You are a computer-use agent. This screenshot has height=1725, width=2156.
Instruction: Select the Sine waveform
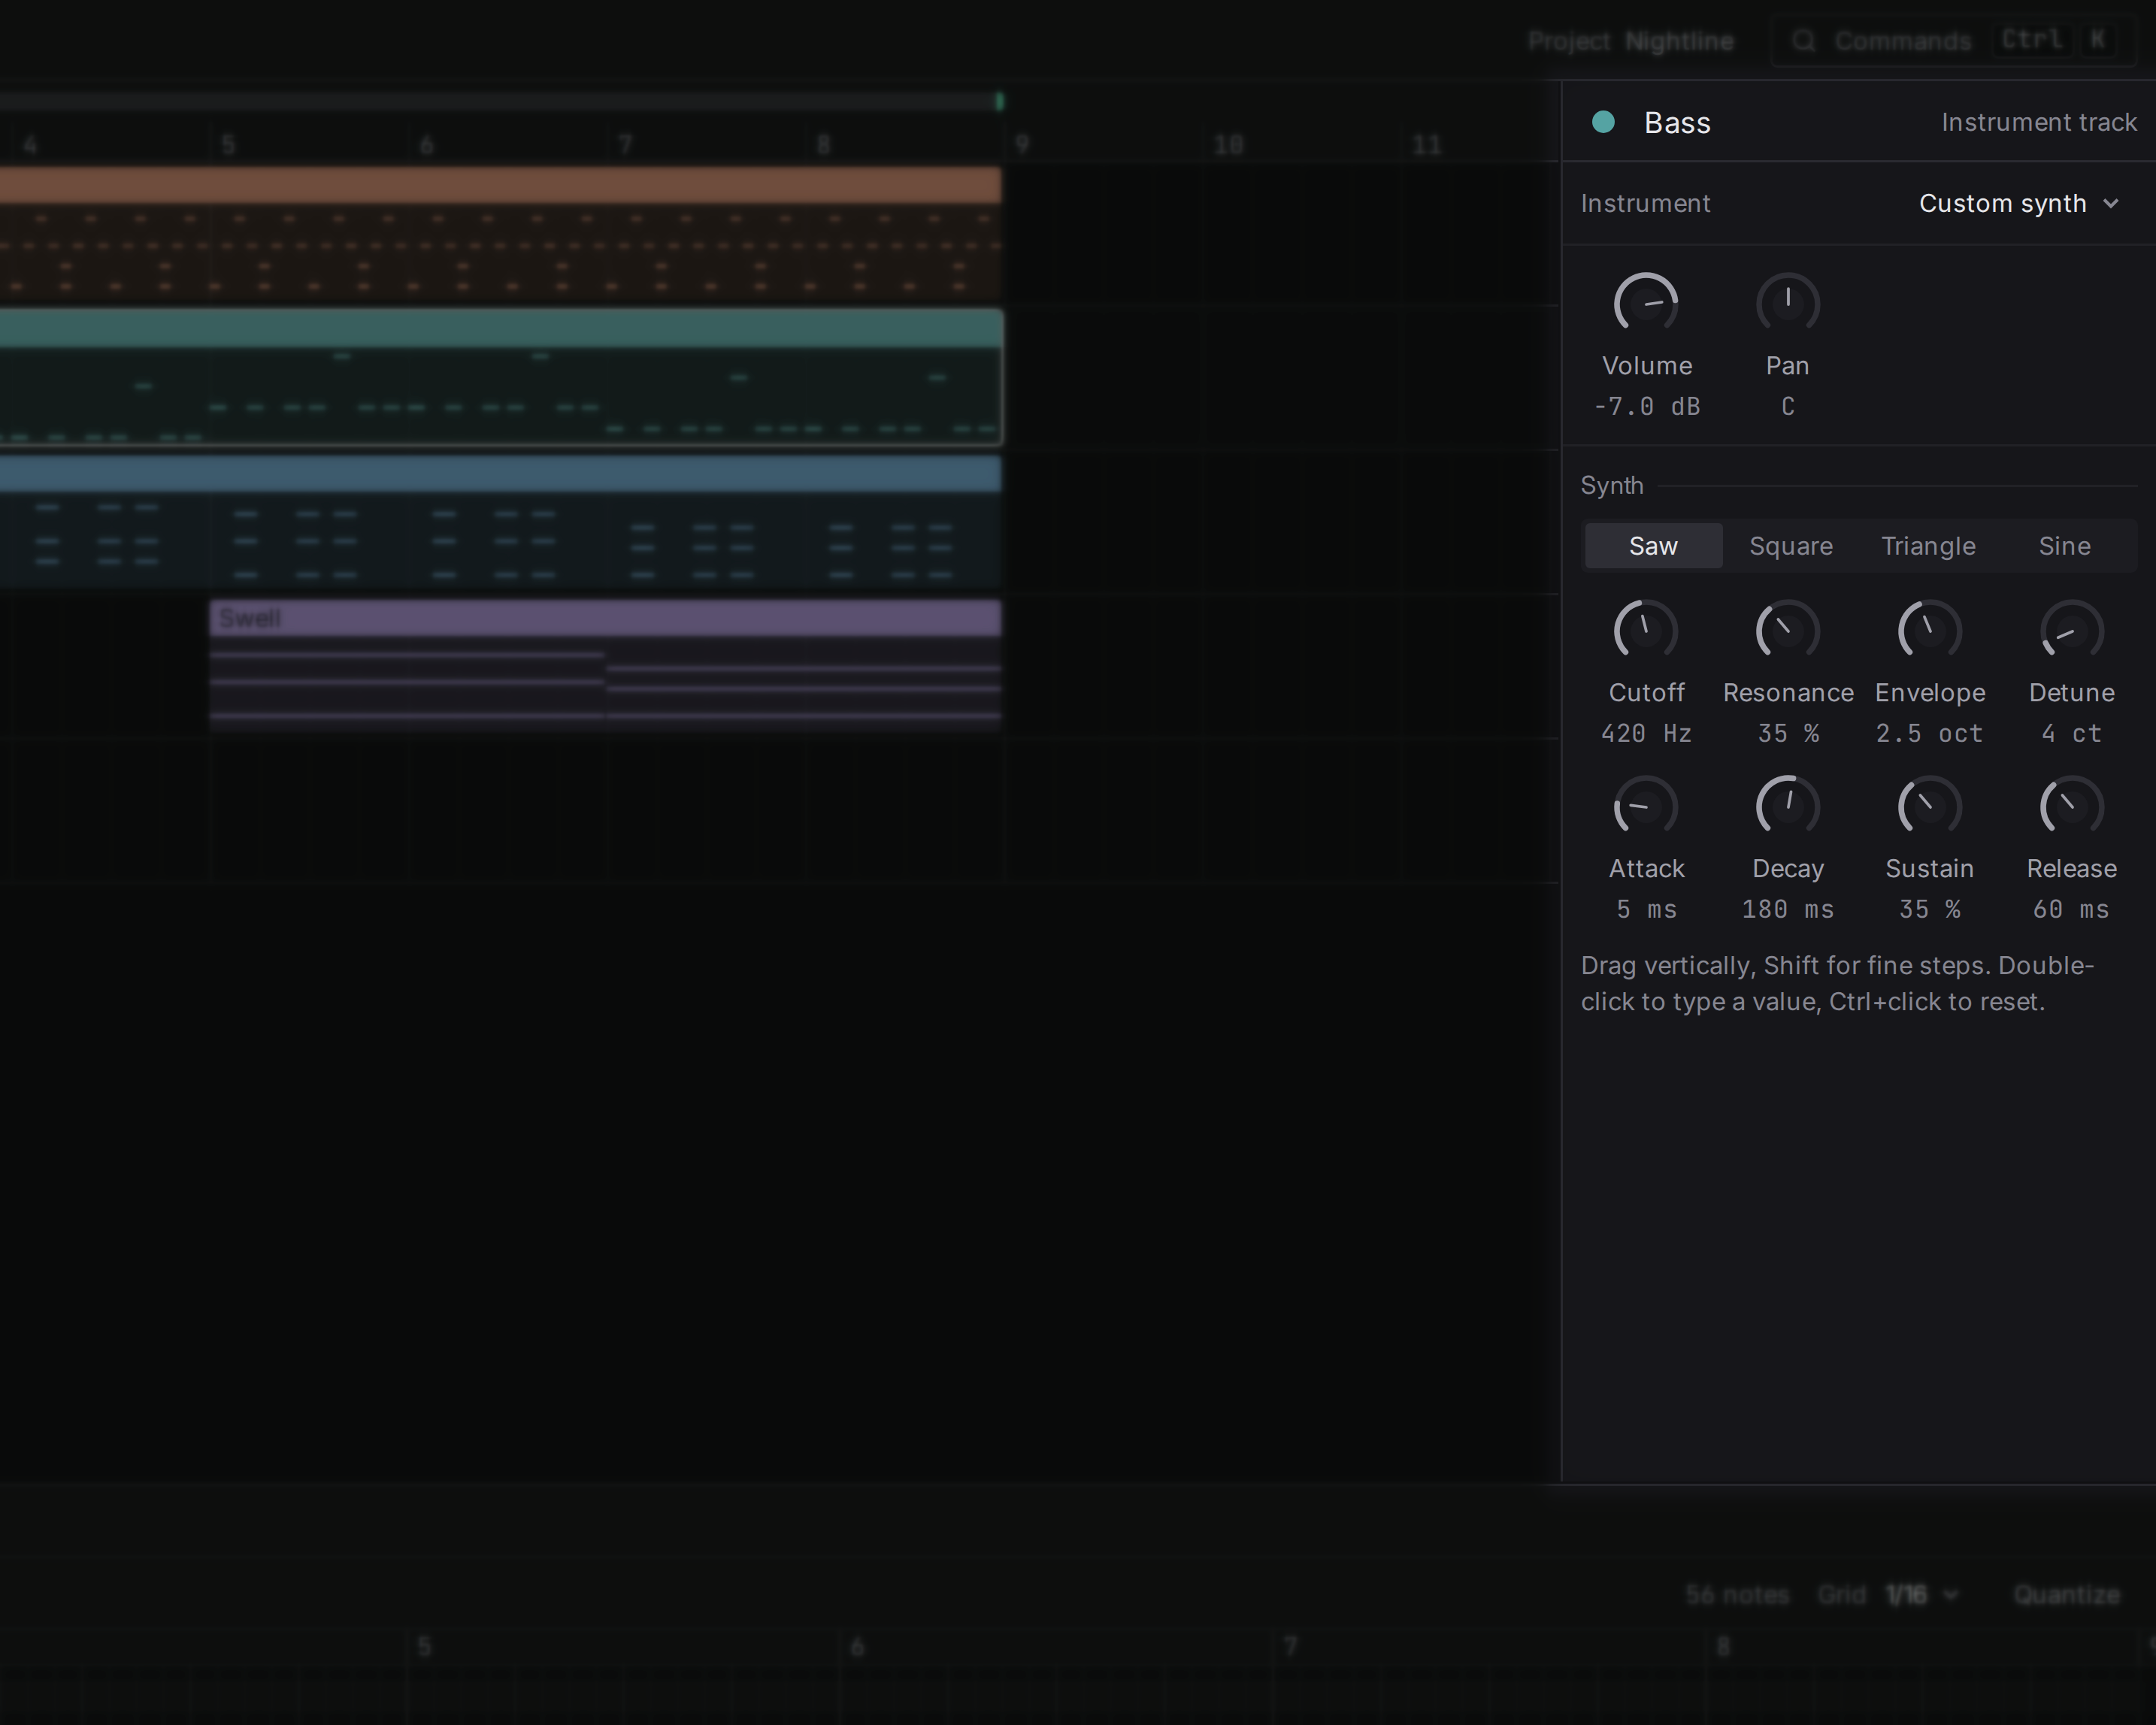(2065, 546)
